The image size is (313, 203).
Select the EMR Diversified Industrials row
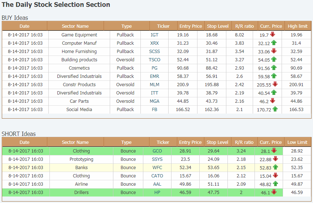157,76
